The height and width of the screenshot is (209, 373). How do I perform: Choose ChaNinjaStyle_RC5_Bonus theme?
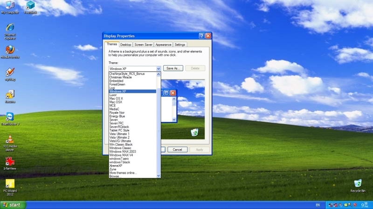[132, 74]
